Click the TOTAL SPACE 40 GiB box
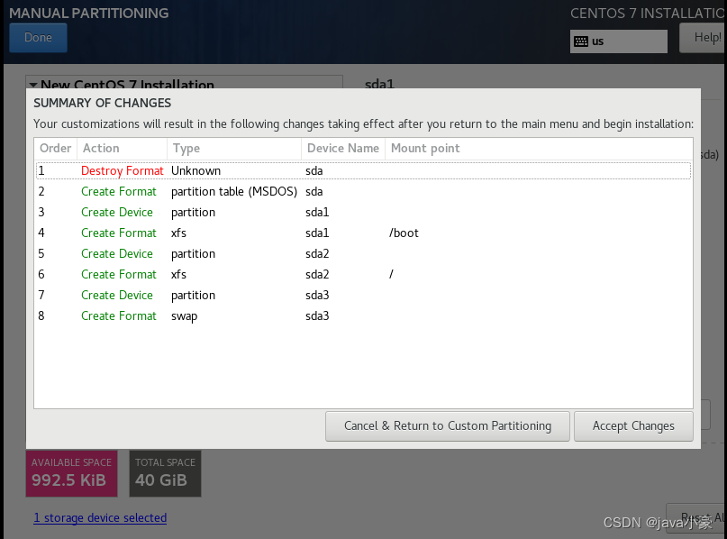727x539 pixels. [165, 473]
